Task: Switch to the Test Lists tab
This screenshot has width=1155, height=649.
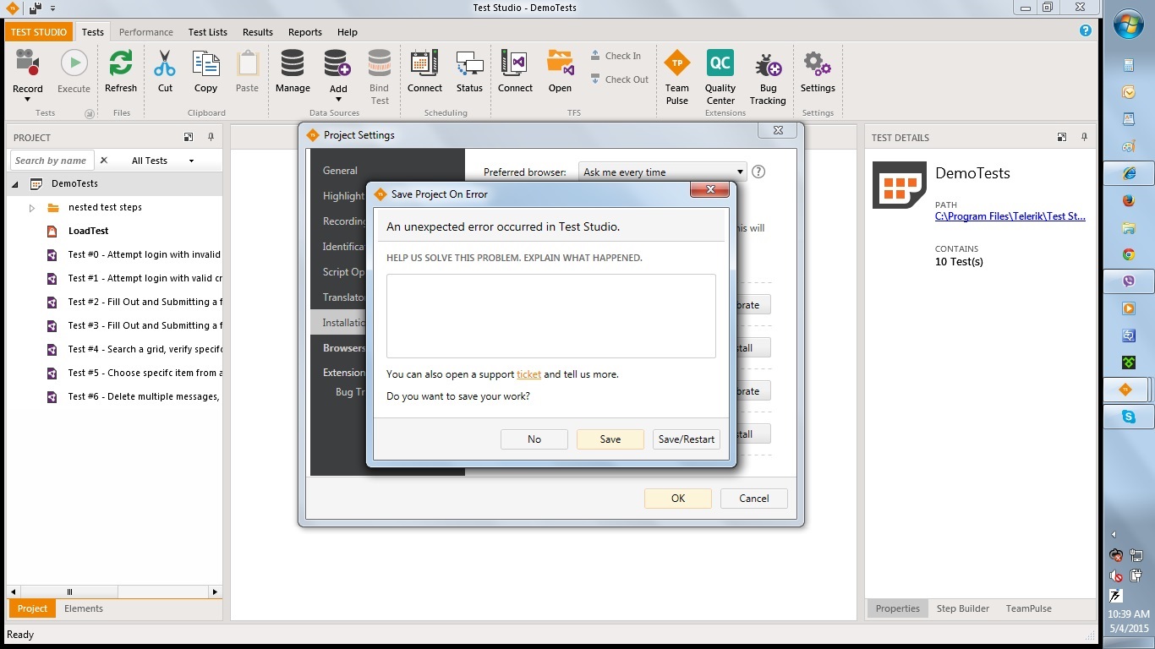Action: click(208, 32)
